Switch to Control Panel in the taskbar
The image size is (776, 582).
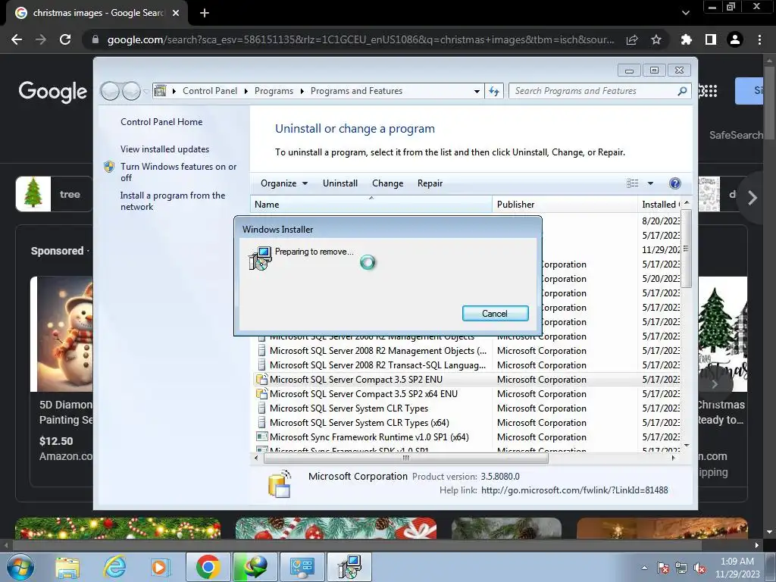point(302,567)
